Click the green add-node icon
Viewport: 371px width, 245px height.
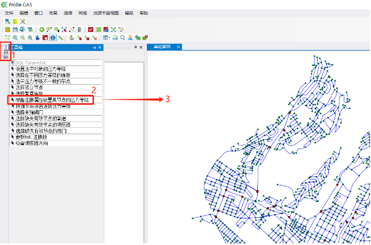click(42, 29)
